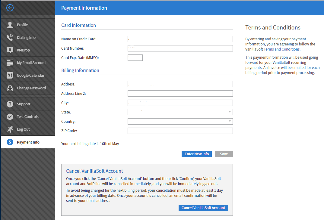
Task: Open the Terms and Conditions link
Action: (x=282, y=49)
